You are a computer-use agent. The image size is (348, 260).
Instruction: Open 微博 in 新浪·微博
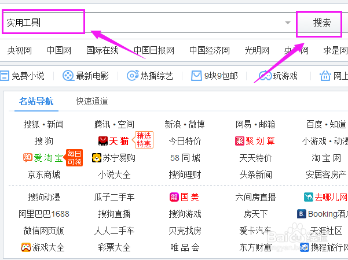coord(197,124)
